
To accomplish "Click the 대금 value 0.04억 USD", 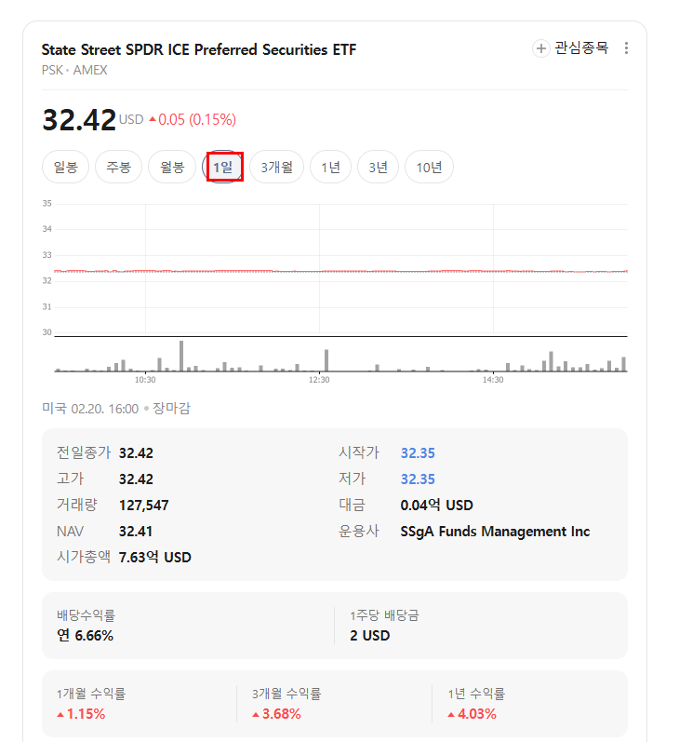I will pyautogui.click(x=436, y=506).
